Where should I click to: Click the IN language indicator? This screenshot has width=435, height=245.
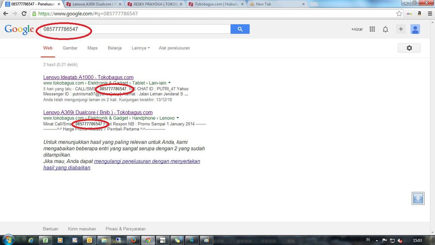pyautogui.click(x=368, y=240)
